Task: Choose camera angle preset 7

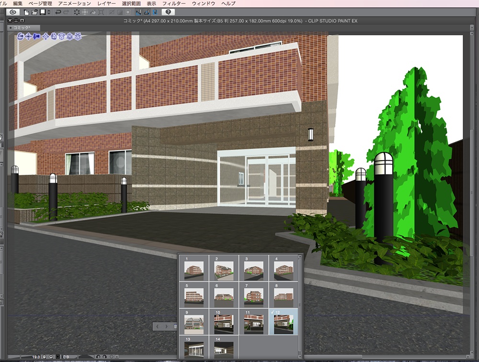Action: tap(253, 295)
